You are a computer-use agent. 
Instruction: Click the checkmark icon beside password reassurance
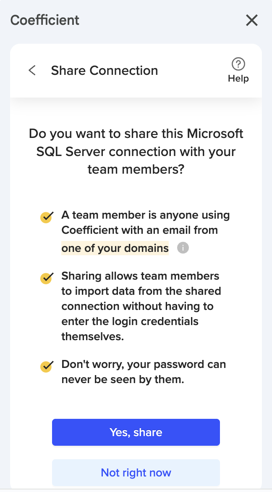46,366
